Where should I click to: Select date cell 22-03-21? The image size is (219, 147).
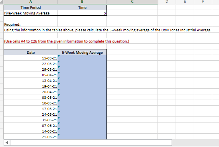31,63
